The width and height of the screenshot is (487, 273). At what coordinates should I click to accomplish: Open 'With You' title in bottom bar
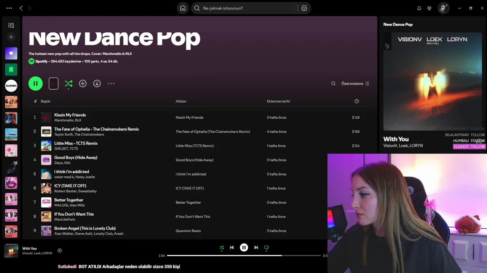tap(29, 248)
